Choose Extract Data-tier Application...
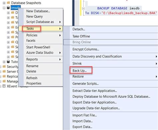The width and height of the screenshot is (158, 130). pyautogui.click(x=111, y=91)
